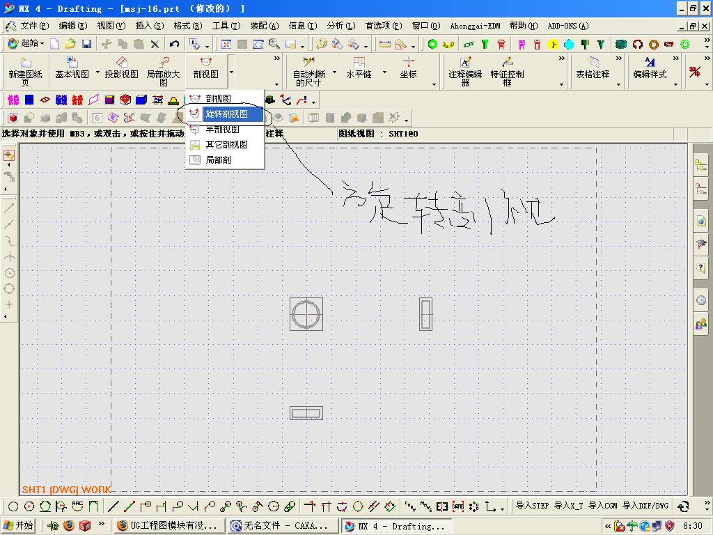Click the clock history icon on right

coord(701,300)
